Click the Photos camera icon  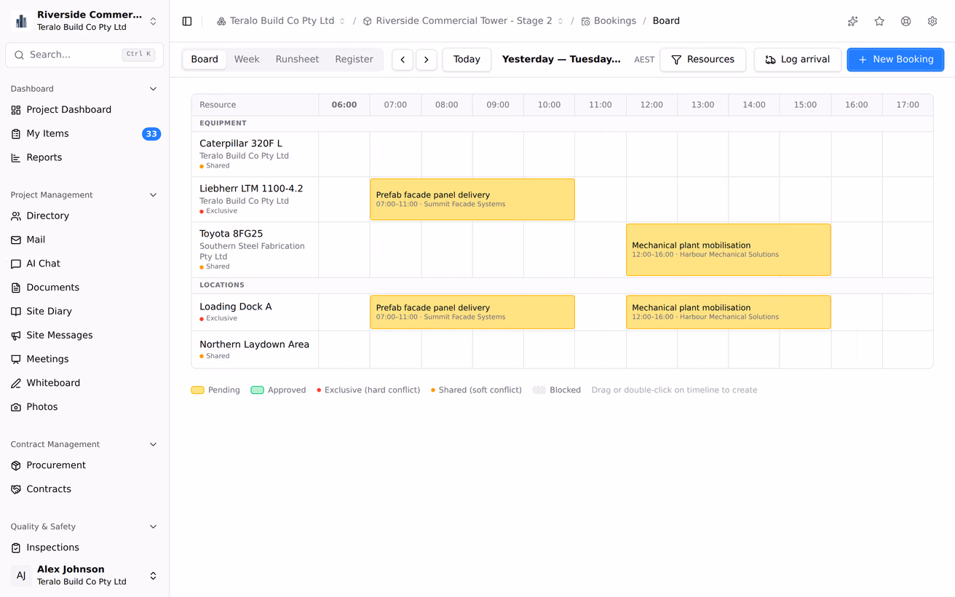[x=16, y=408]
